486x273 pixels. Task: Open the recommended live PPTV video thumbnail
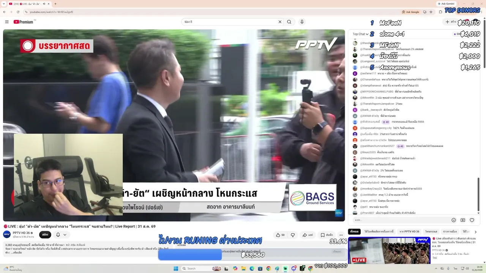(389, 250)
